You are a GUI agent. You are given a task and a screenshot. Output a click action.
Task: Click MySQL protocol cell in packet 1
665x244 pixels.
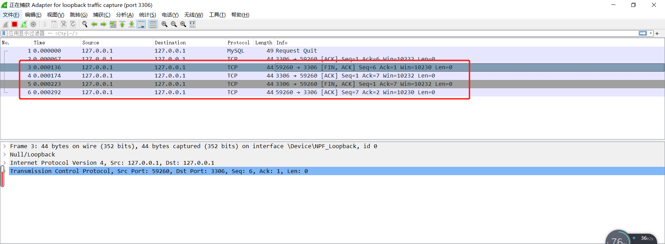[x=236, y=51]
